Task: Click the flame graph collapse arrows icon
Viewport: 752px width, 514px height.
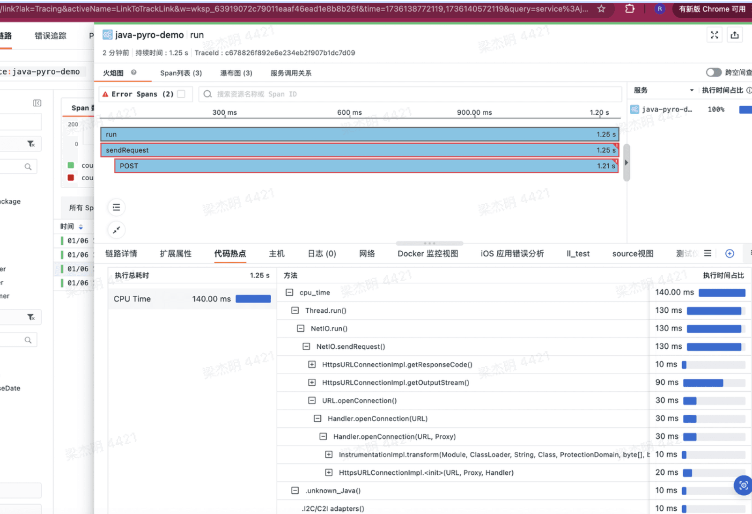Action: [x=117, y=230]
